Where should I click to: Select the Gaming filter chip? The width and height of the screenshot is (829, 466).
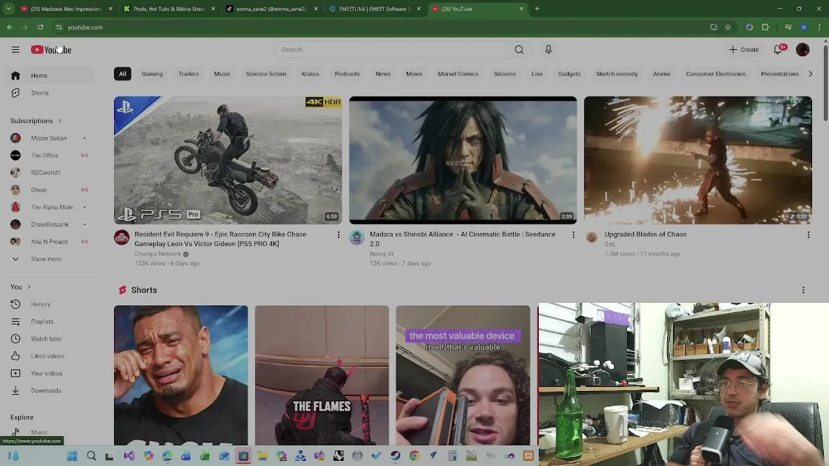coord(152,74)
